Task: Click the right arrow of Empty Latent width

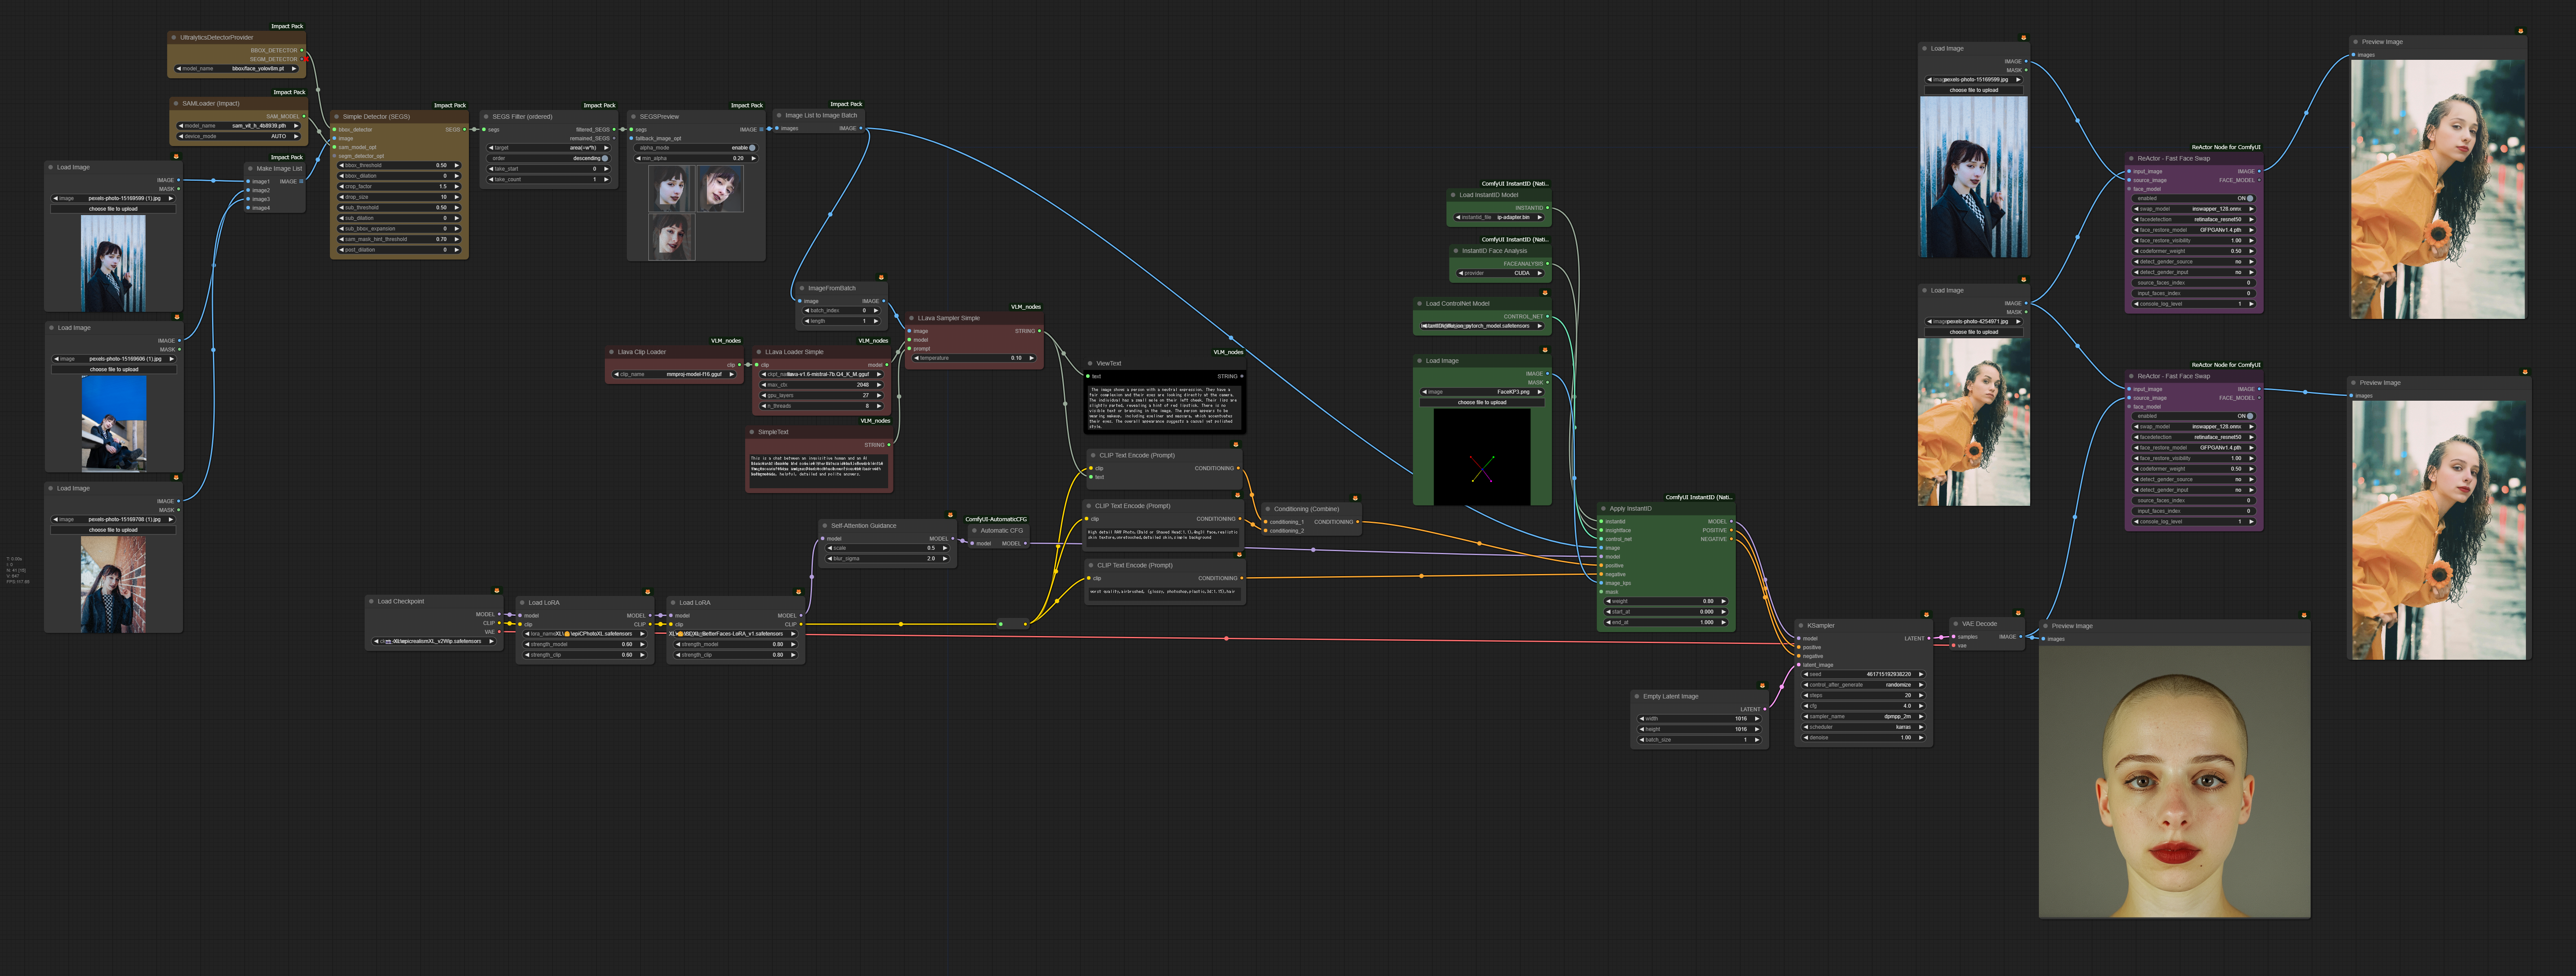Action: click(x=1757, y=719)
